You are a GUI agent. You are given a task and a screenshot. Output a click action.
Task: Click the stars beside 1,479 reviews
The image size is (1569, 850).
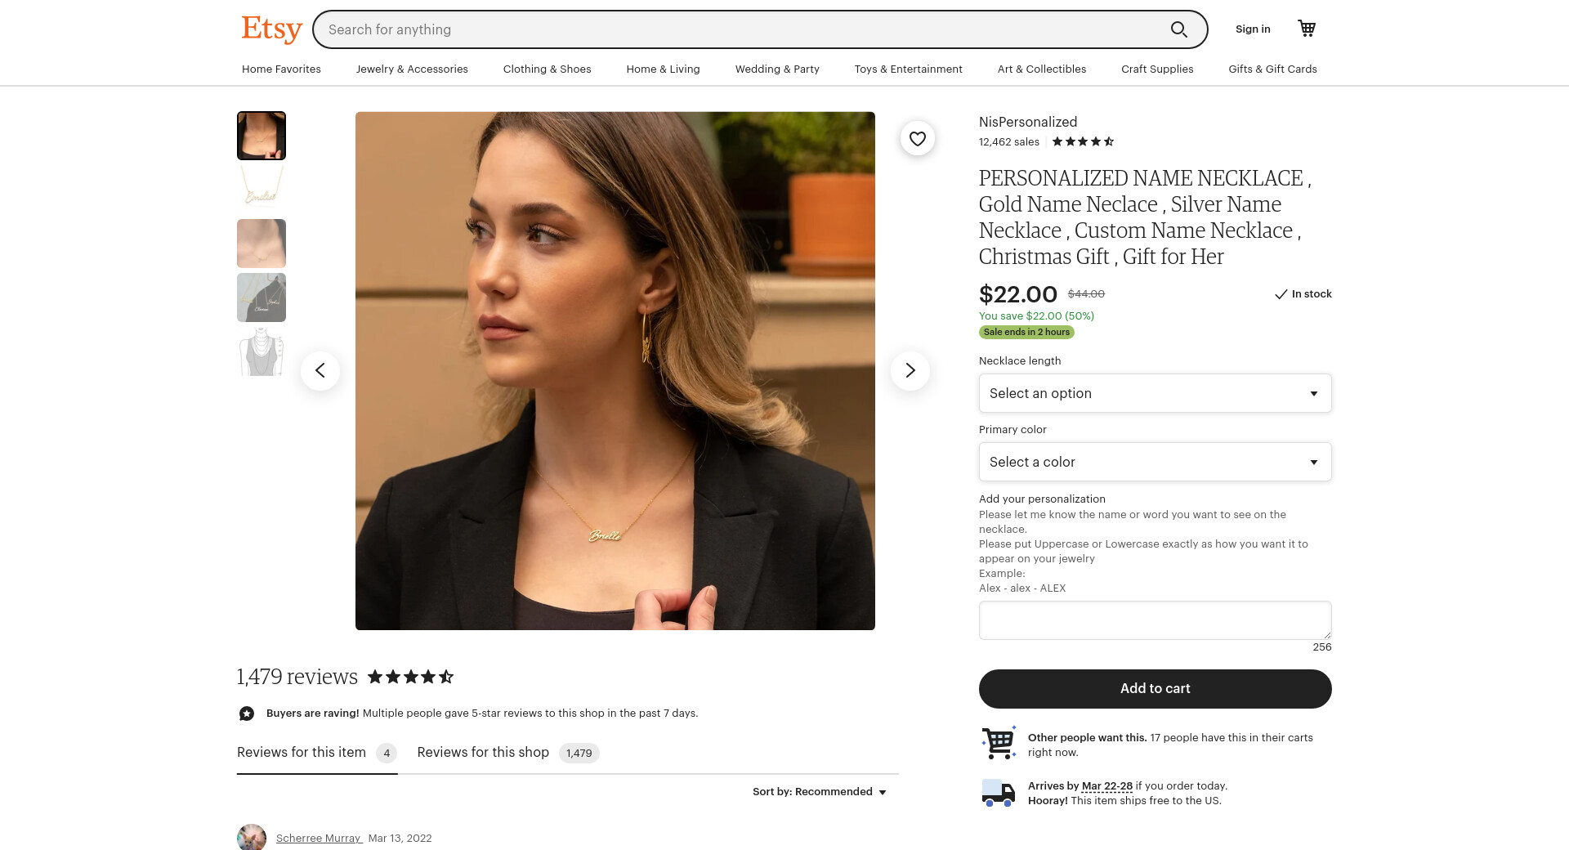pos(410,677)
